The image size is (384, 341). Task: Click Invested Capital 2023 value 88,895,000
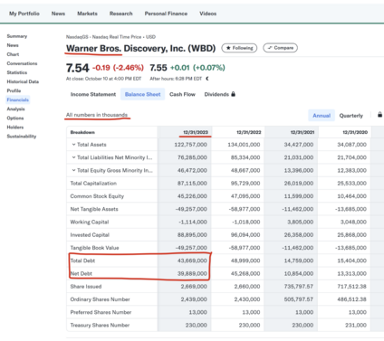click(192, 235)
